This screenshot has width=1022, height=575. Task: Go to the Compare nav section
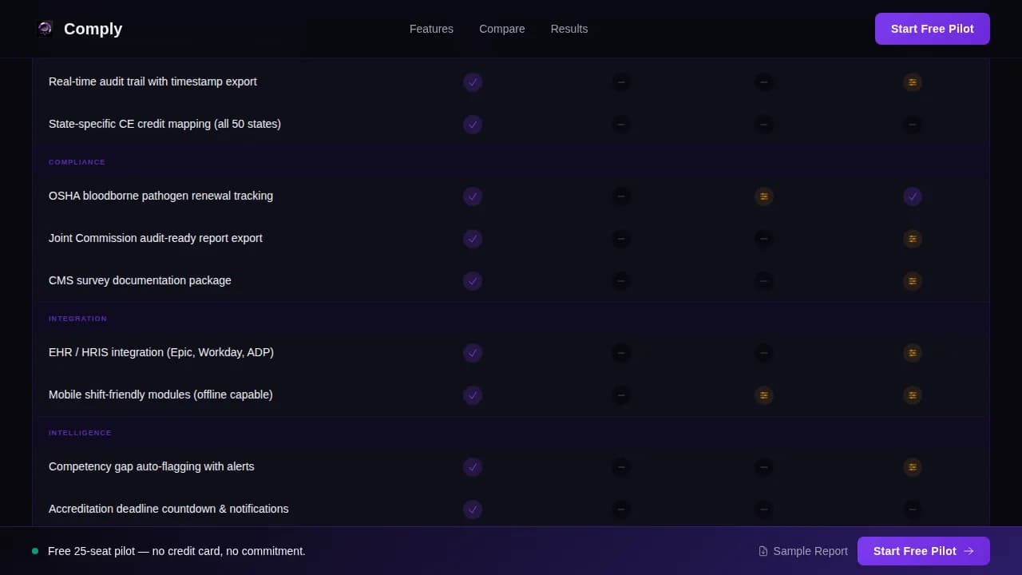coord(502,29)
